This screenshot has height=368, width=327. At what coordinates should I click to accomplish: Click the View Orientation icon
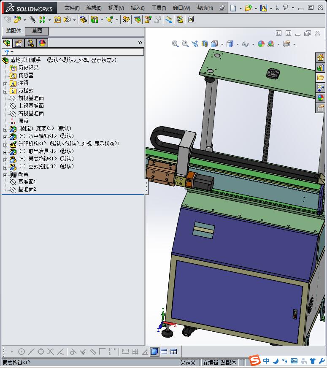(x=214, y=44)
